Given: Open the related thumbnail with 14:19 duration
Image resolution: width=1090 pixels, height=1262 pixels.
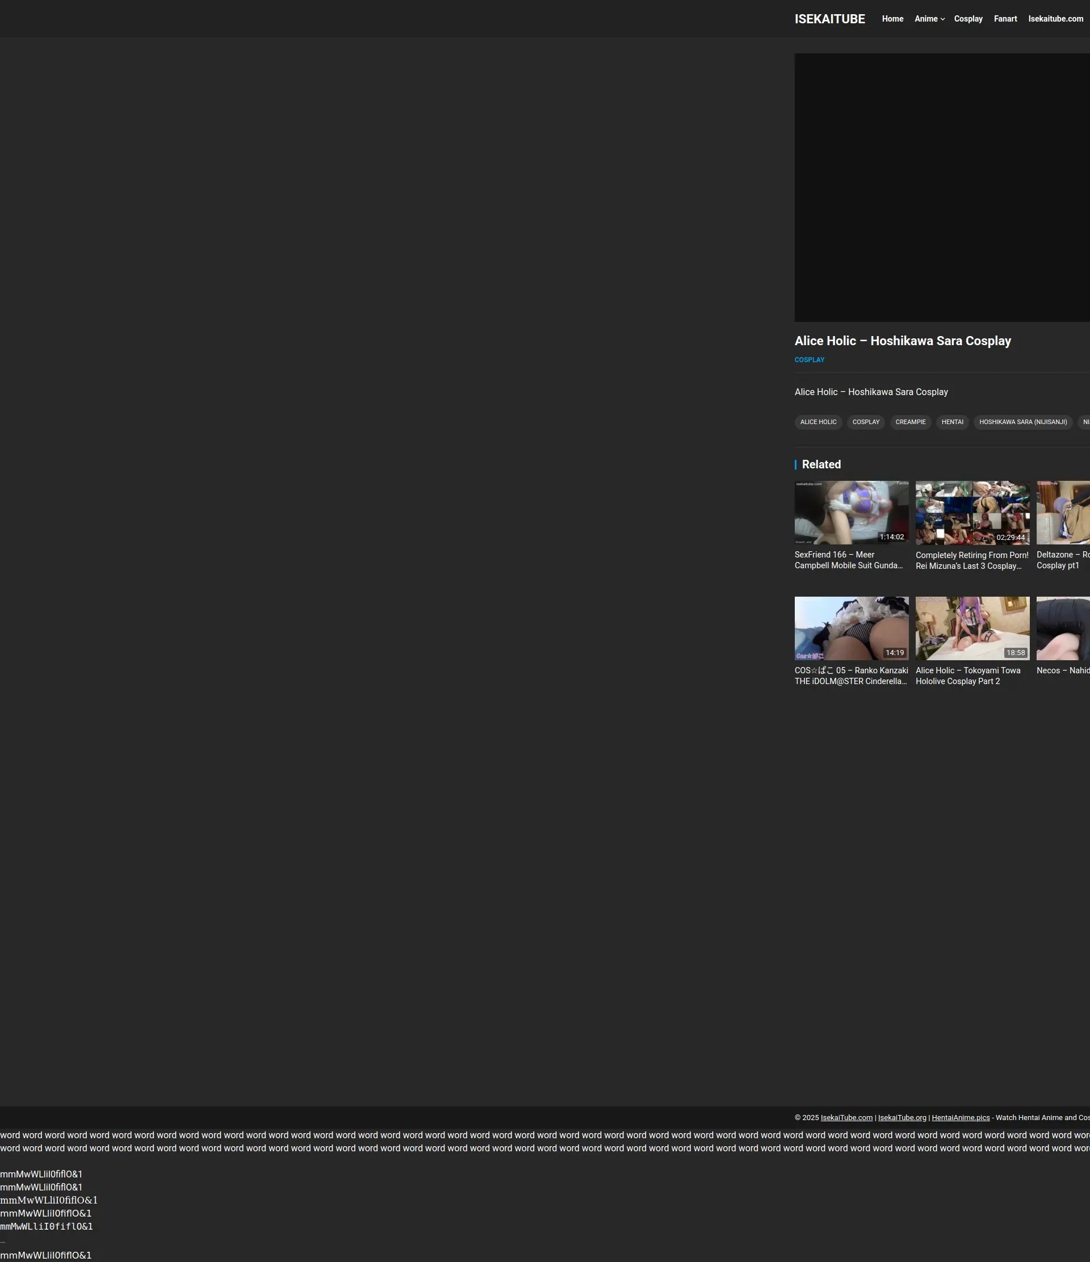Looking at the screenshot, I should (x=850, y=628).
